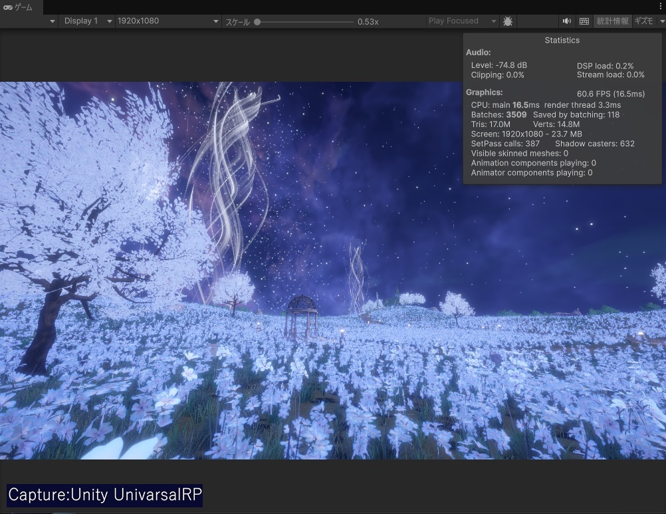Click the gazebo in the game view
Screen dimensions: 666x514
tap(302, 316)
